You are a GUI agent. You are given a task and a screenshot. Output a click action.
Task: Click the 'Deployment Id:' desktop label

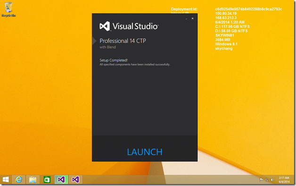click(184, 9)
